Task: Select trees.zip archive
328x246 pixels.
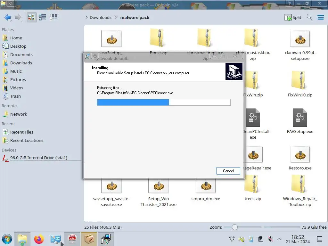Action: tap(253, 188)
